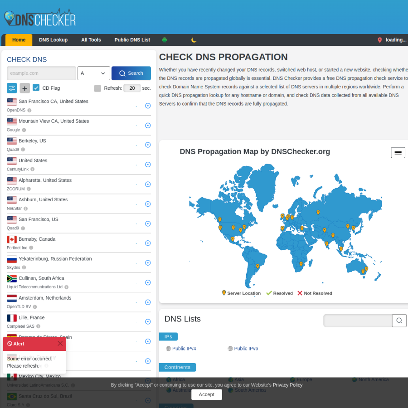408x408 pixels.
Task: Show info icon next to NeuStar
Action: coord(25,209)
